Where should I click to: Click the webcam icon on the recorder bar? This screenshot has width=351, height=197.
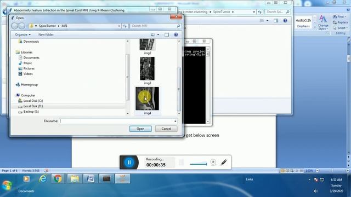[213, 162]
